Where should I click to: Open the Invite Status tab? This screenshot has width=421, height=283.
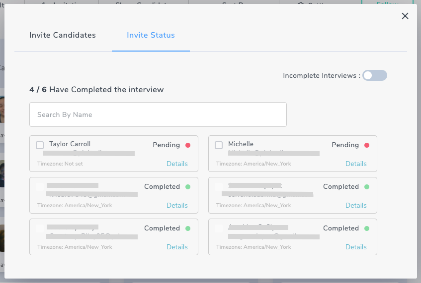[151, 35]
